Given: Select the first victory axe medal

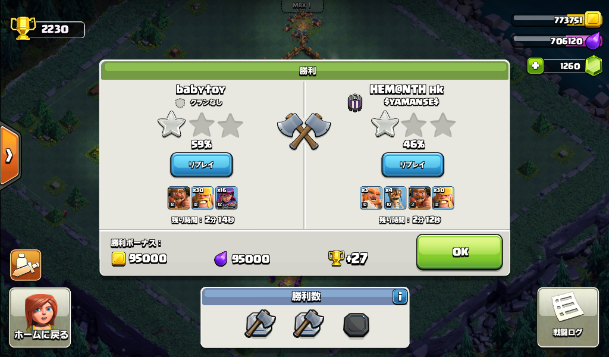Looking at the screenshot, I should pyautogui.click(x=260, y=323).
